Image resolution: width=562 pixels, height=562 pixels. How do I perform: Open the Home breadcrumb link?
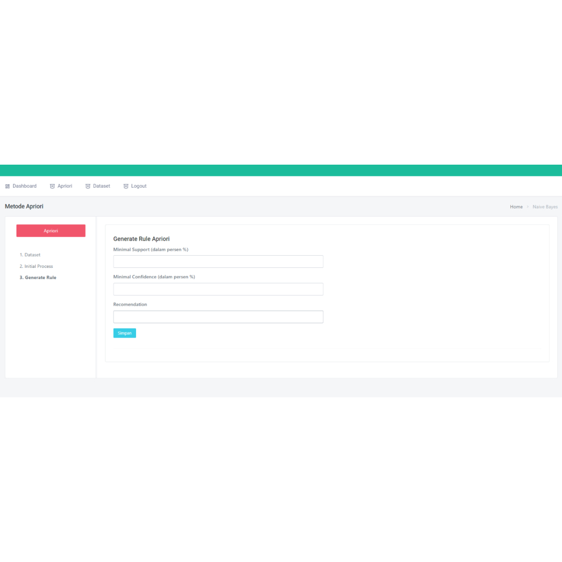[x=516, y=207]
